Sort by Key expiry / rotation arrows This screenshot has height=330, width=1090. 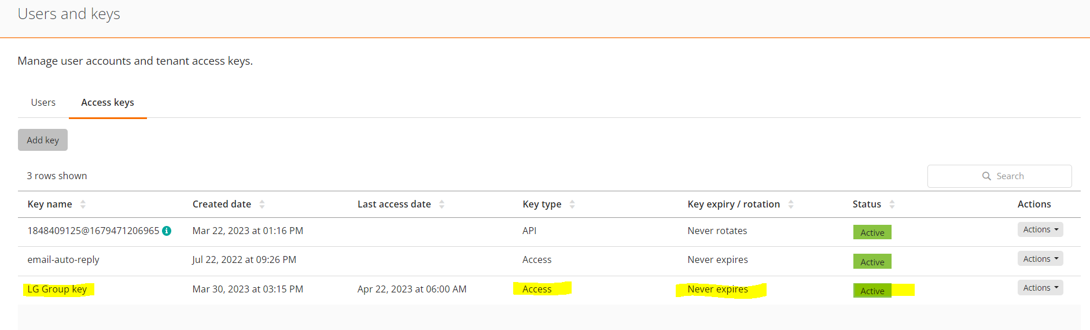point(791,204)
